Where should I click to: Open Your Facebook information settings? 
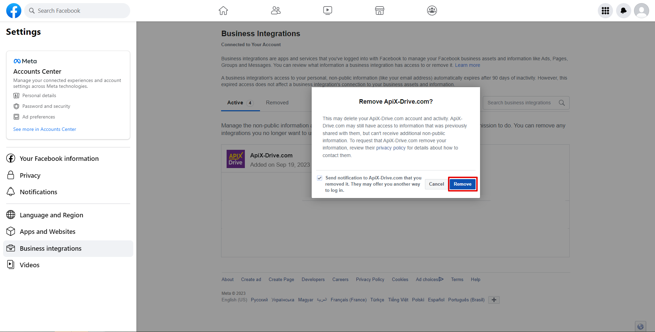coord(68,158)
